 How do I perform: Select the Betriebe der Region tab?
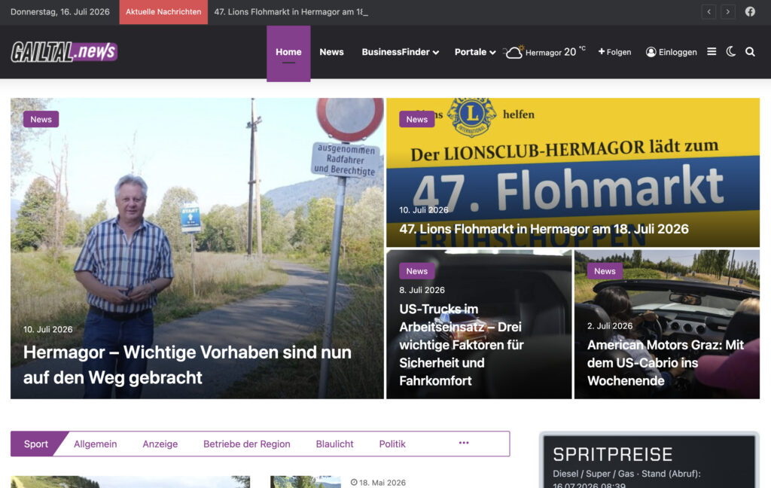pos(247,444)
